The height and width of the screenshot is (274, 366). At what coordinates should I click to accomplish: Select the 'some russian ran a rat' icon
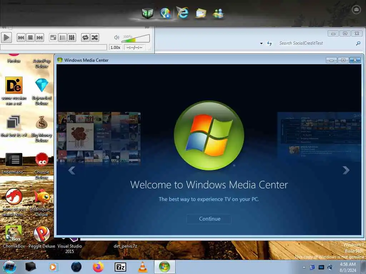(x=14, y=85)
